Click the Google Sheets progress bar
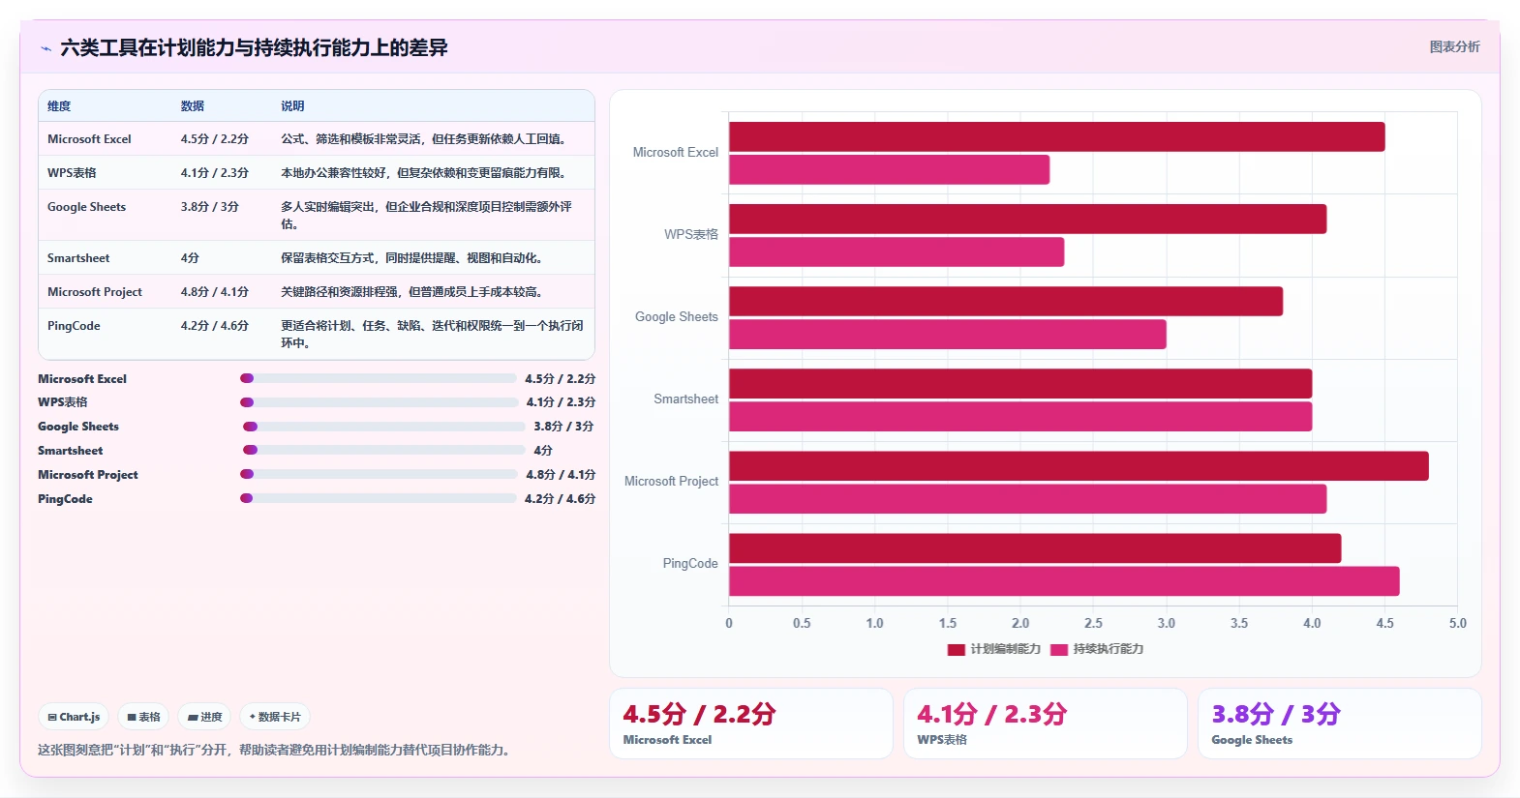The width and height of the screenshot is (1520, 798). [383, 426]
